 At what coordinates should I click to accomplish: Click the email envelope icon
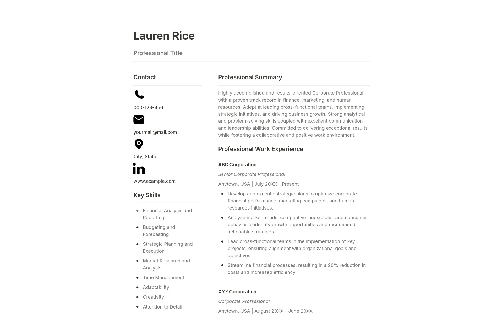tap(139, 119)
